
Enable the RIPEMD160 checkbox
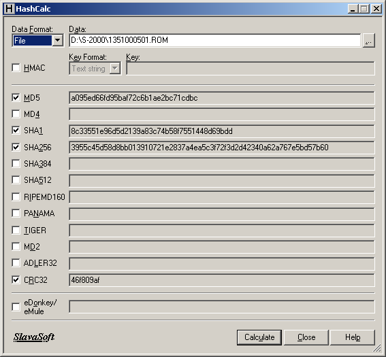(x=16, y=197)
